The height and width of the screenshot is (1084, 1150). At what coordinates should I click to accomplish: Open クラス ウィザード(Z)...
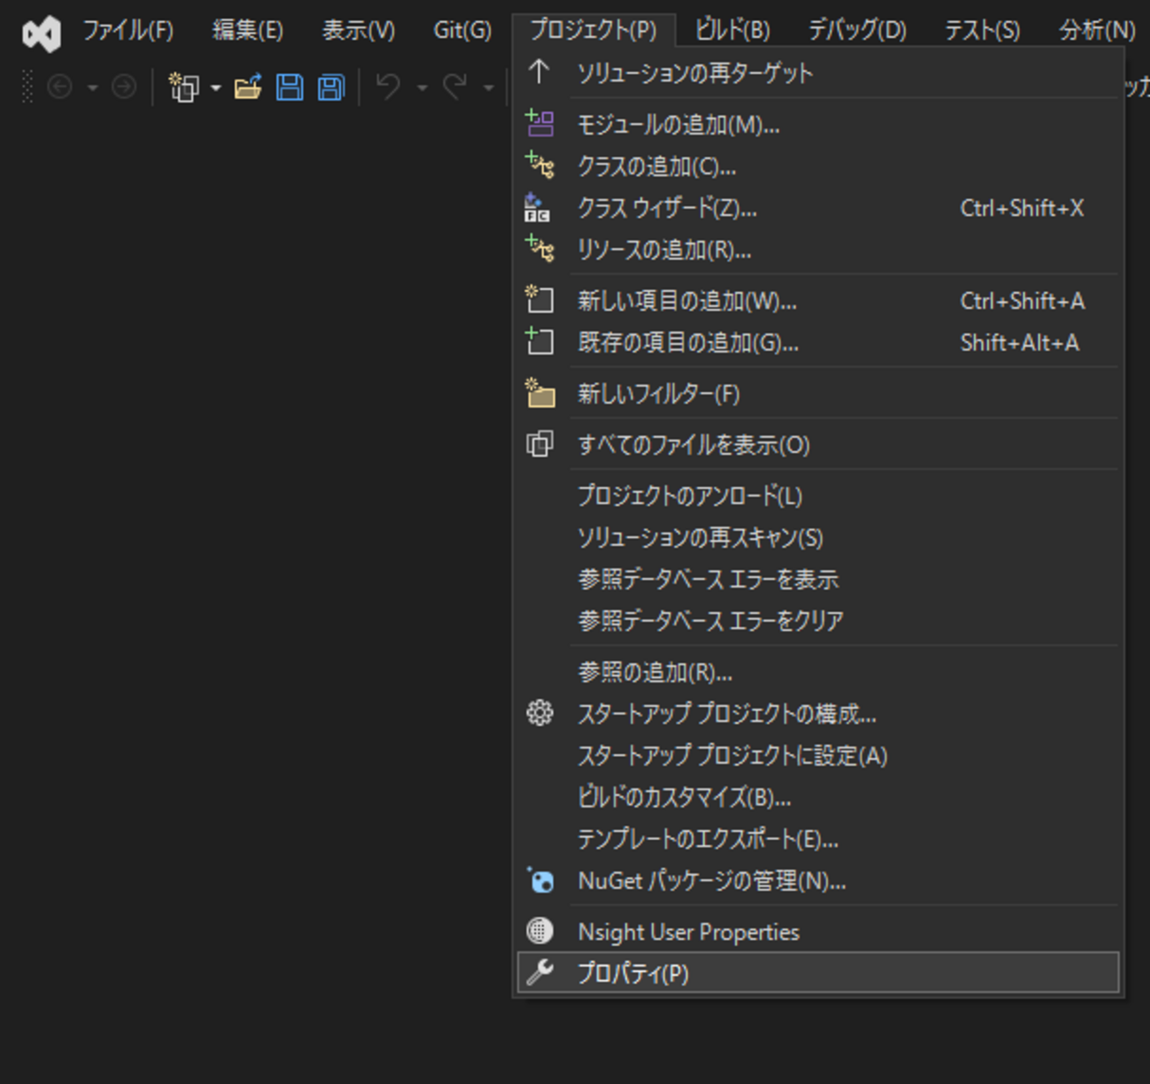tap(818, 208)
